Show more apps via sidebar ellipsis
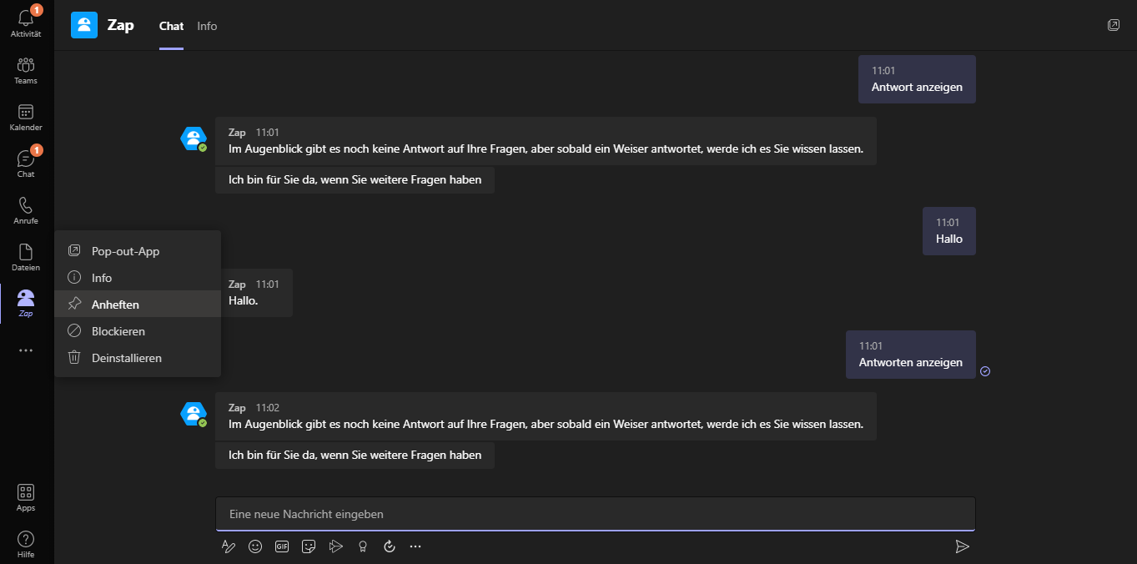Image resolution: width=1137 pixels, height=564 pixels. tap(26, 350)
